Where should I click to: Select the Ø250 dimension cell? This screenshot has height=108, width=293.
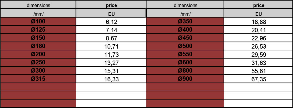point(38,62)
